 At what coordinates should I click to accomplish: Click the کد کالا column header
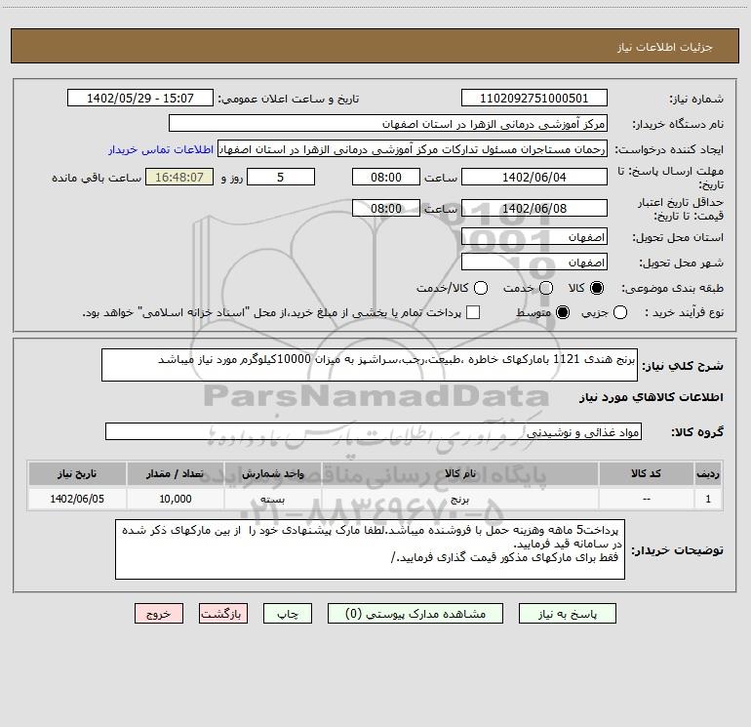pos(646,474)
